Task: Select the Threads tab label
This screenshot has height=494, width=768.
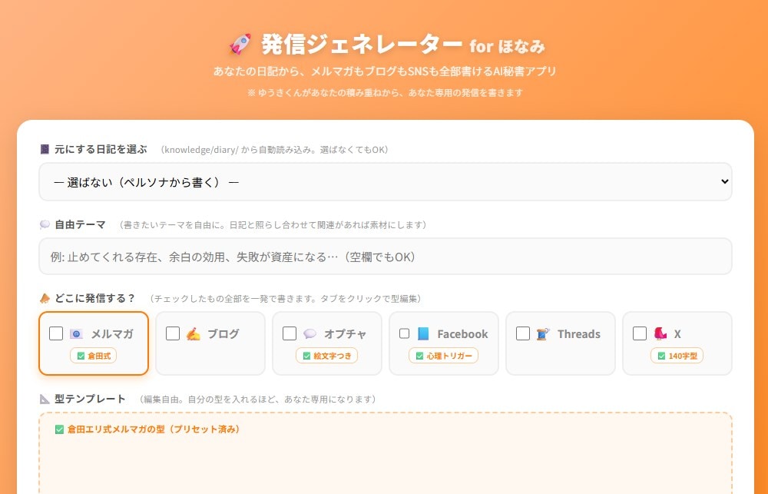Action: pos(578,334)
